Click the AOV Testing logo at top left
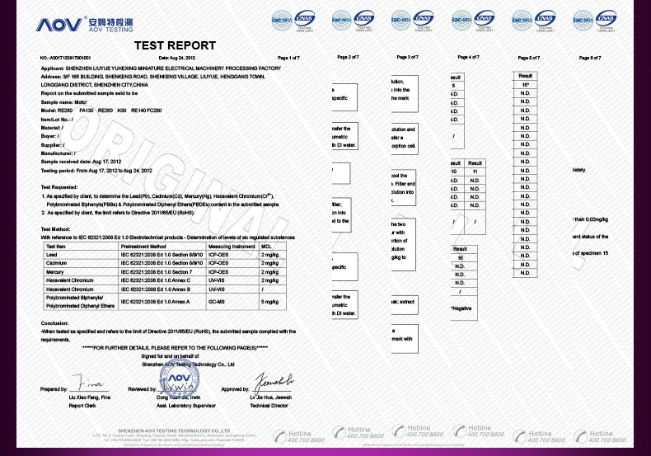The width and height of the screenshot is (651, 456). point(84,24)
